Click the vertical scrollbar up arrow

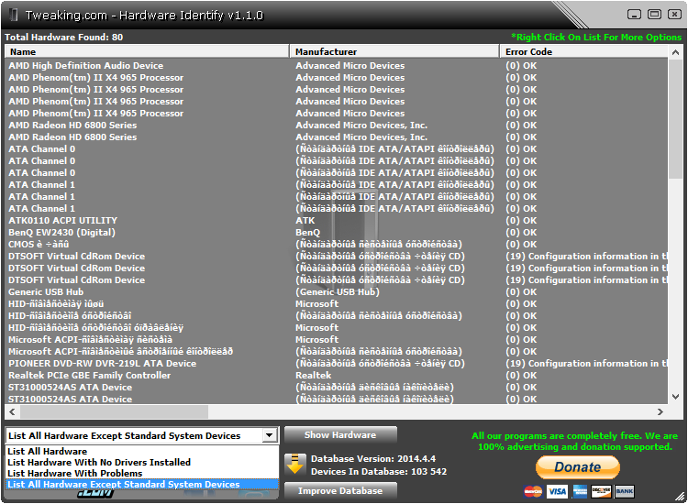tap(675, 52)
